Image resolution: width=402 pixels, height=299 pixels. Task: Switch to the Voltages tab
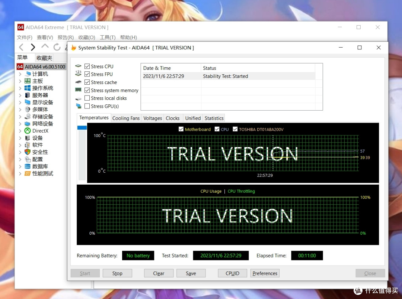153,118
